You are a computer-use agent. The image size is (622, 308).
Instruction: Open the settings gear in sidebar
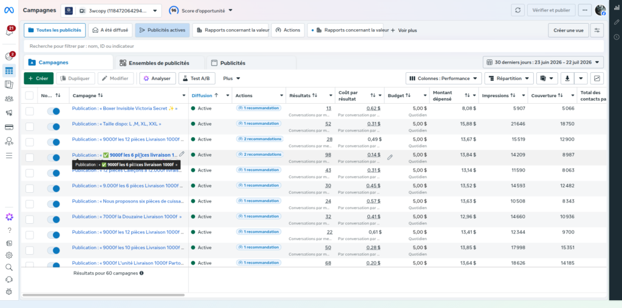tap(9, 255)
